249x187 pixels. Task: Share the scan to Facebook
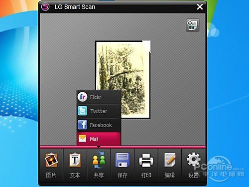99,125
